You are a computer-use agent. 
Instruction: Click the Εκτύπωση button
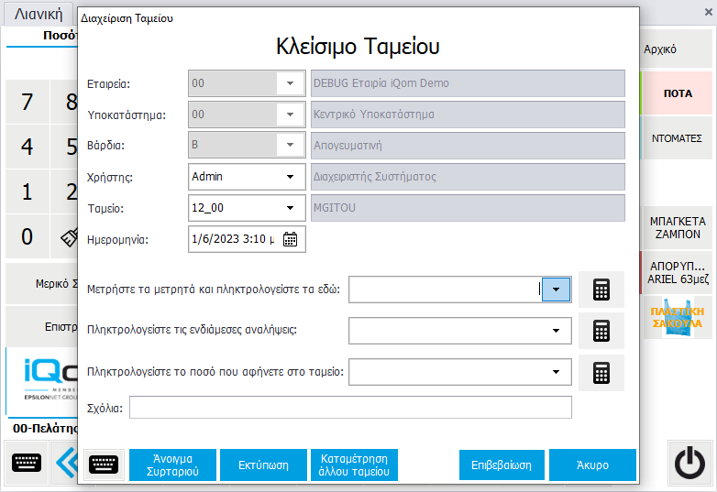[262, 465]
